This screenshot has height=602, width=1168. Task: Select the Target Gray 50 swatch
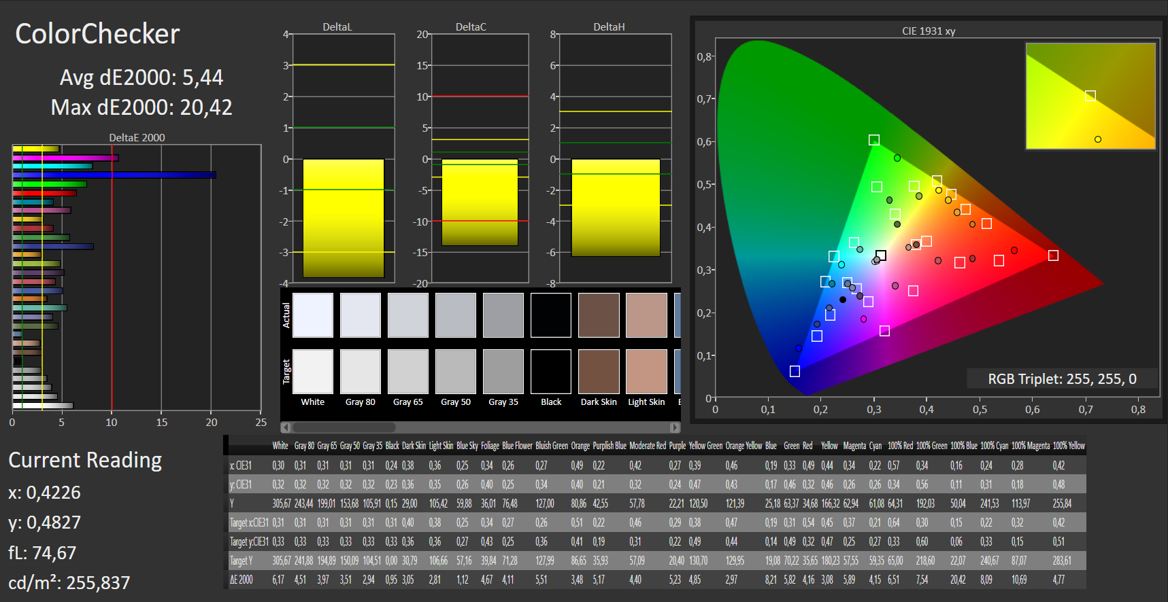(x=456, y=372)
